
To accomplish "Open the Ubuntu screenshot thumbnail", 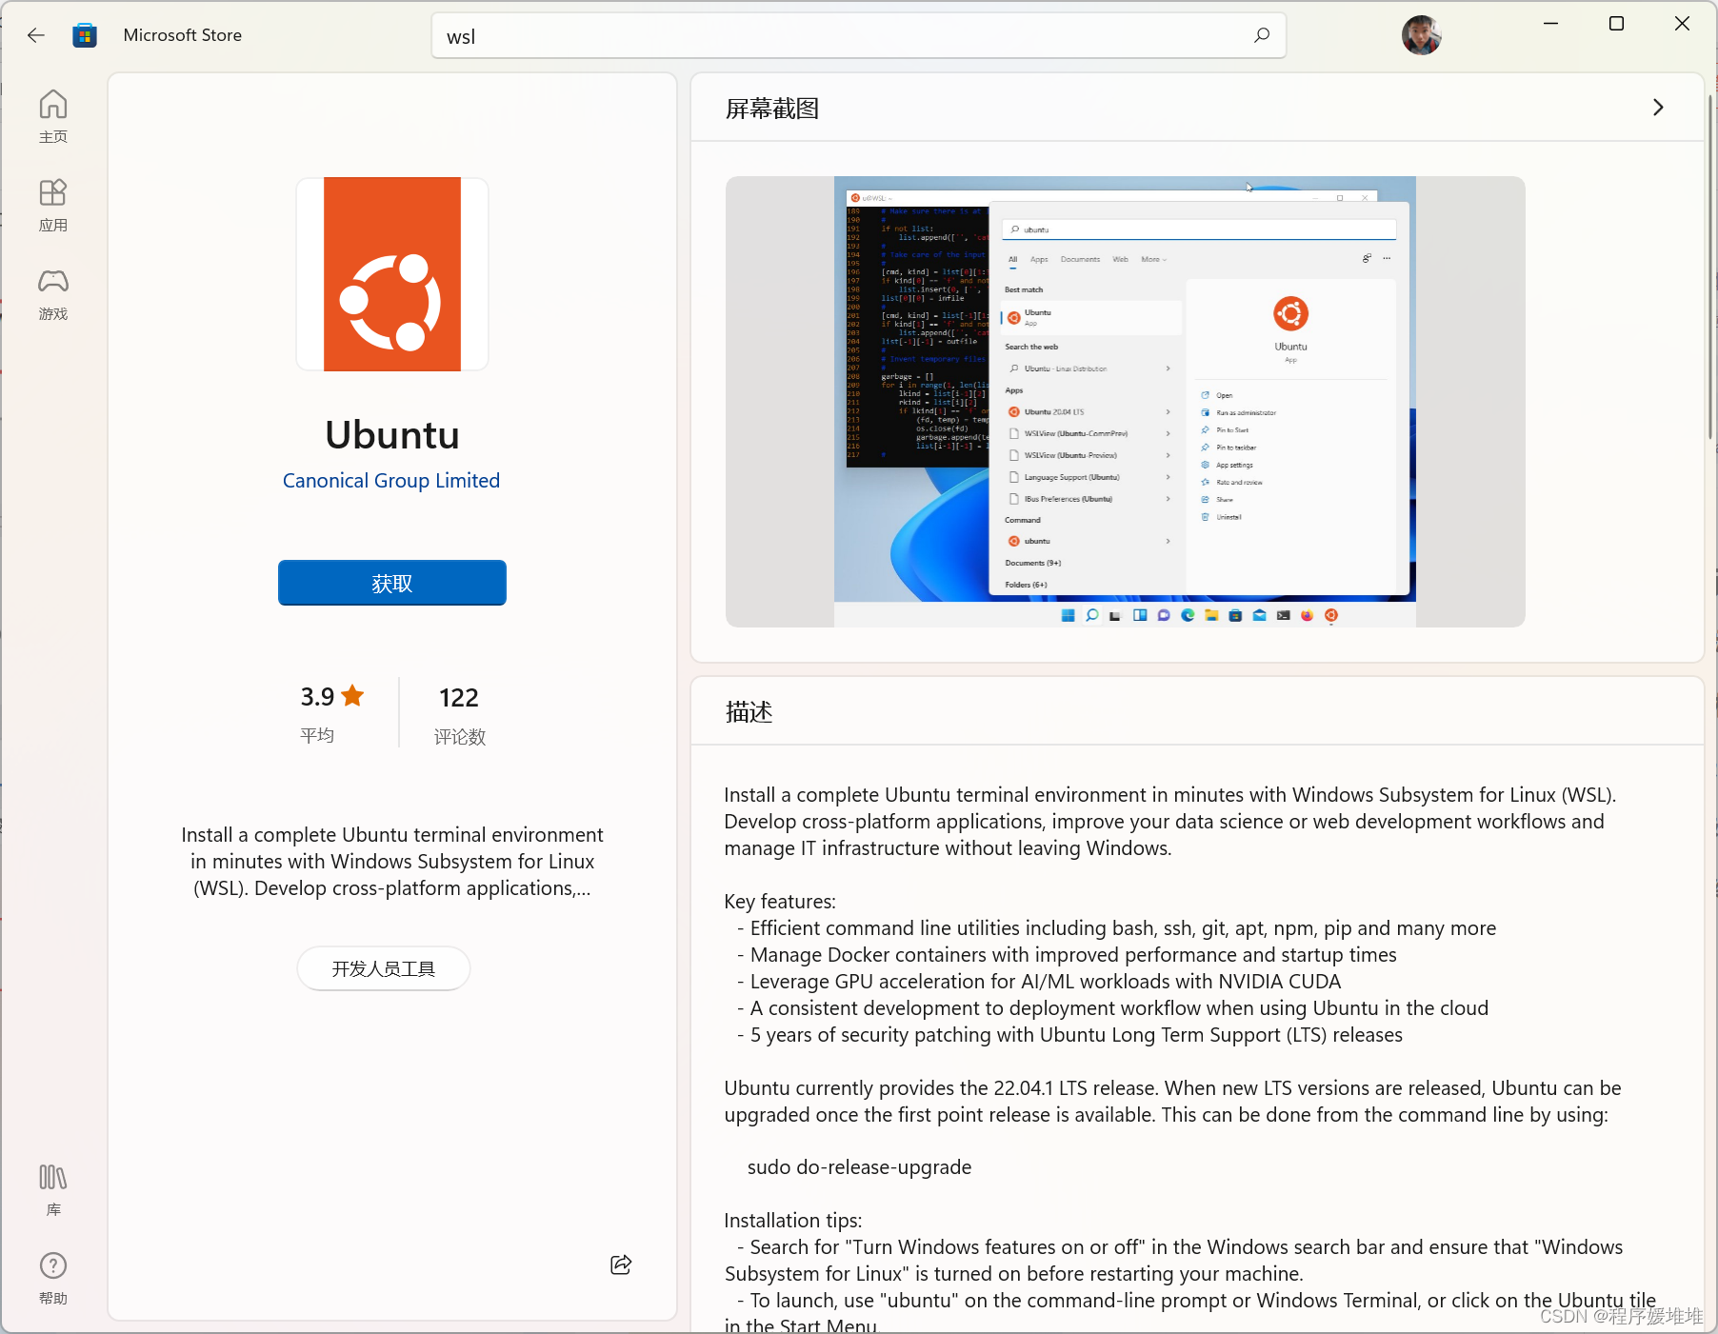I will click(1125, 402).
